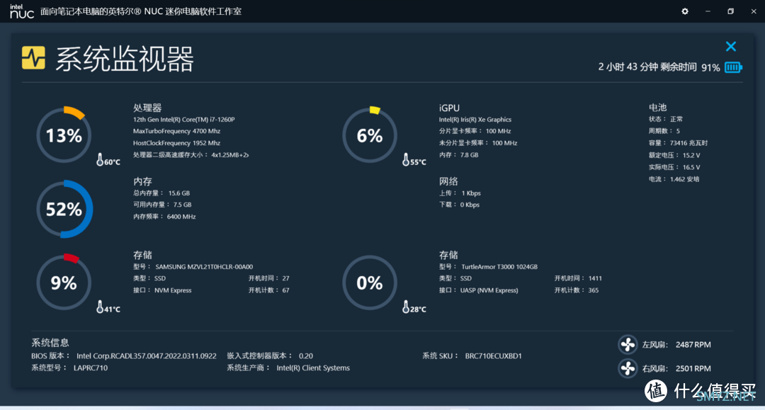Image resolution: width=765 pixels, height=410 pixels.
Task: Open the settings gear in title bar
Action: click(685, 11)
